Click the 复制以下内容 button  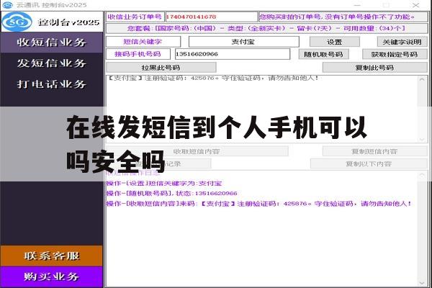(x=369, y=163)
